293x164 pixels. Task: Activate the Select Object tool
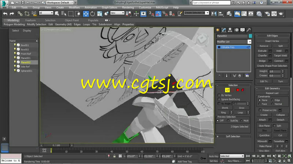(x=57, y=13)
